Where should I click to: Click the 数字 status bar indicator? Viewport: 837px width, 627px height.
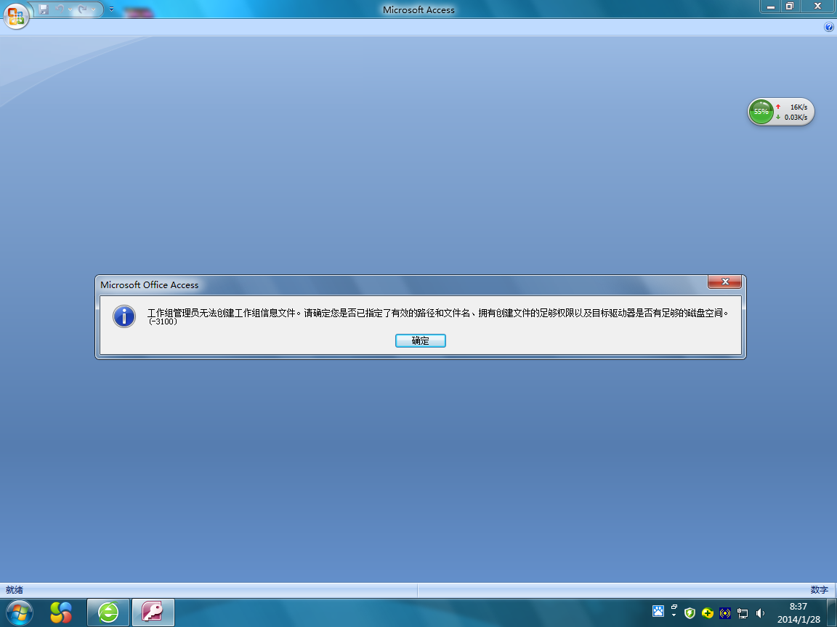click(x=820, y=590)
